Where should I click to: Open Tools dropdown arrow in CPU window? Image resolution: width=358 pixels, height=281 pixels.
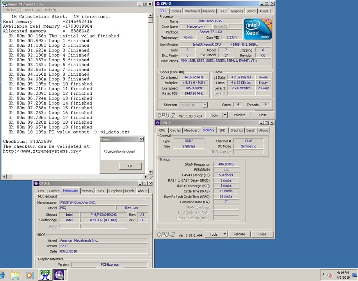click(225, 115)
